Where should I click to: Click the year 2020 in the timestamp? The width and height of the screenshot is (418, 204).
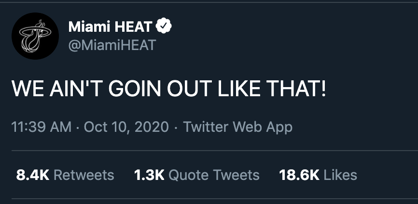click(x=152, y=127)
